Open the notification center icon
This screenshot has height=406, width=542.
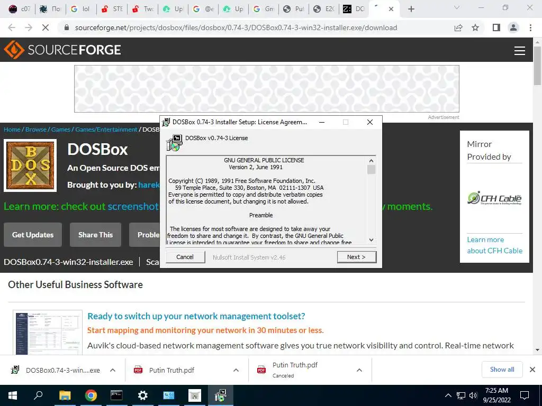[x=525, y=395]
